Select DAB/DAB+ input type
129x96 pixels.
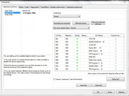(x=9, y=15)
